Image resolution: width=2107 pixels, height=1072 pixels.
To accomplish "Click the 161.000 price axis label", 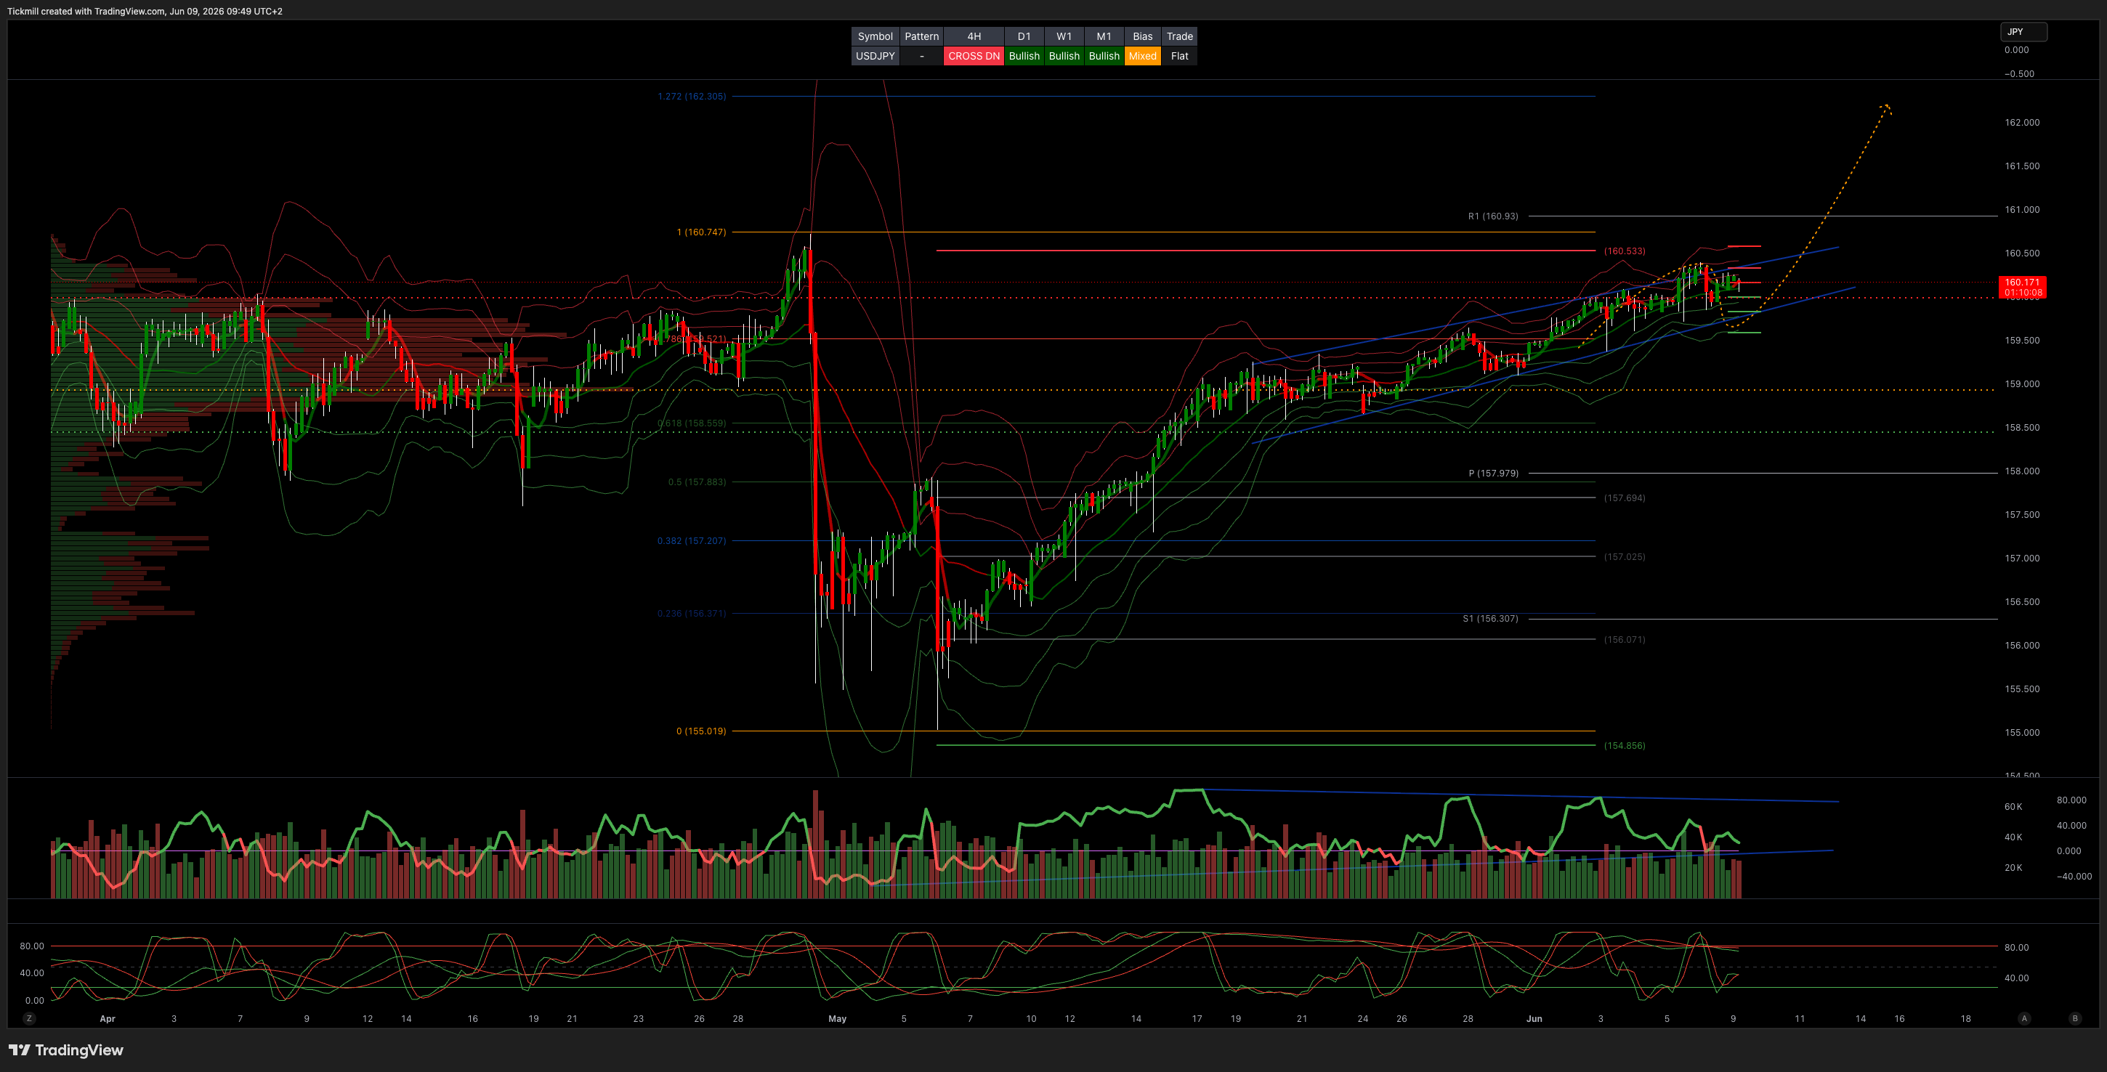I will click(x=2022, y=209).
